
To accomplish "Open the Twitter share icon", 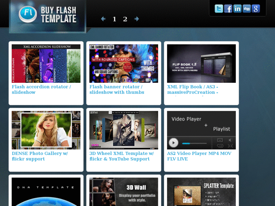I will tap(219, 9).
